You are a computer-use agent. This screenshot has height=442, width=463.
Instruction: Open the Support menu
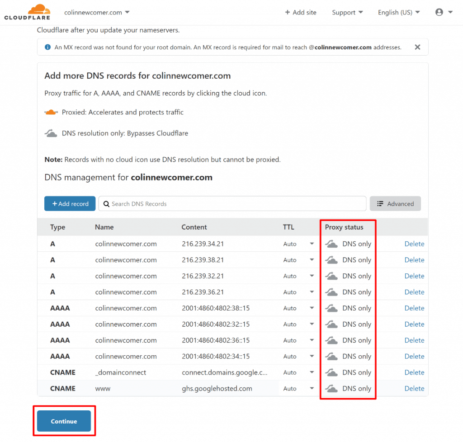coord(347,12)
